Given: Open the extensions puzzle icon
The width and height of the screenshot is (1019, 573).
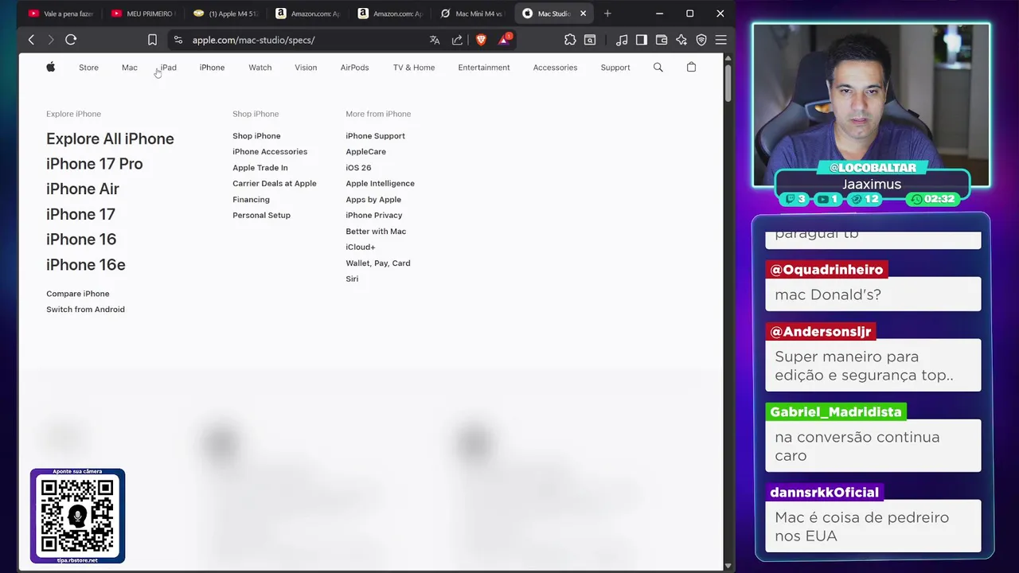Looking at the screenshot, I should (570, 40).
